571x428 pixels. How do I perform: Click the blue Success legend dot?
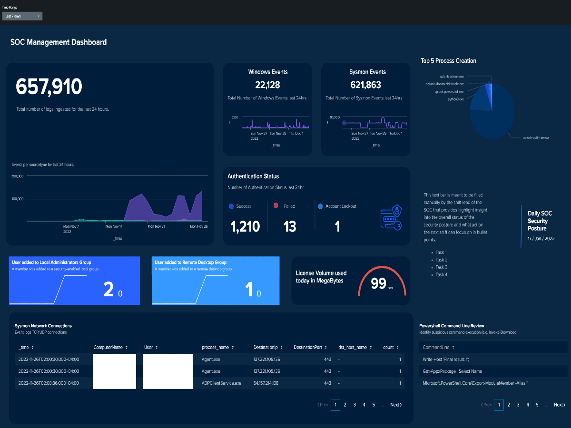click(x=231, y=206)
